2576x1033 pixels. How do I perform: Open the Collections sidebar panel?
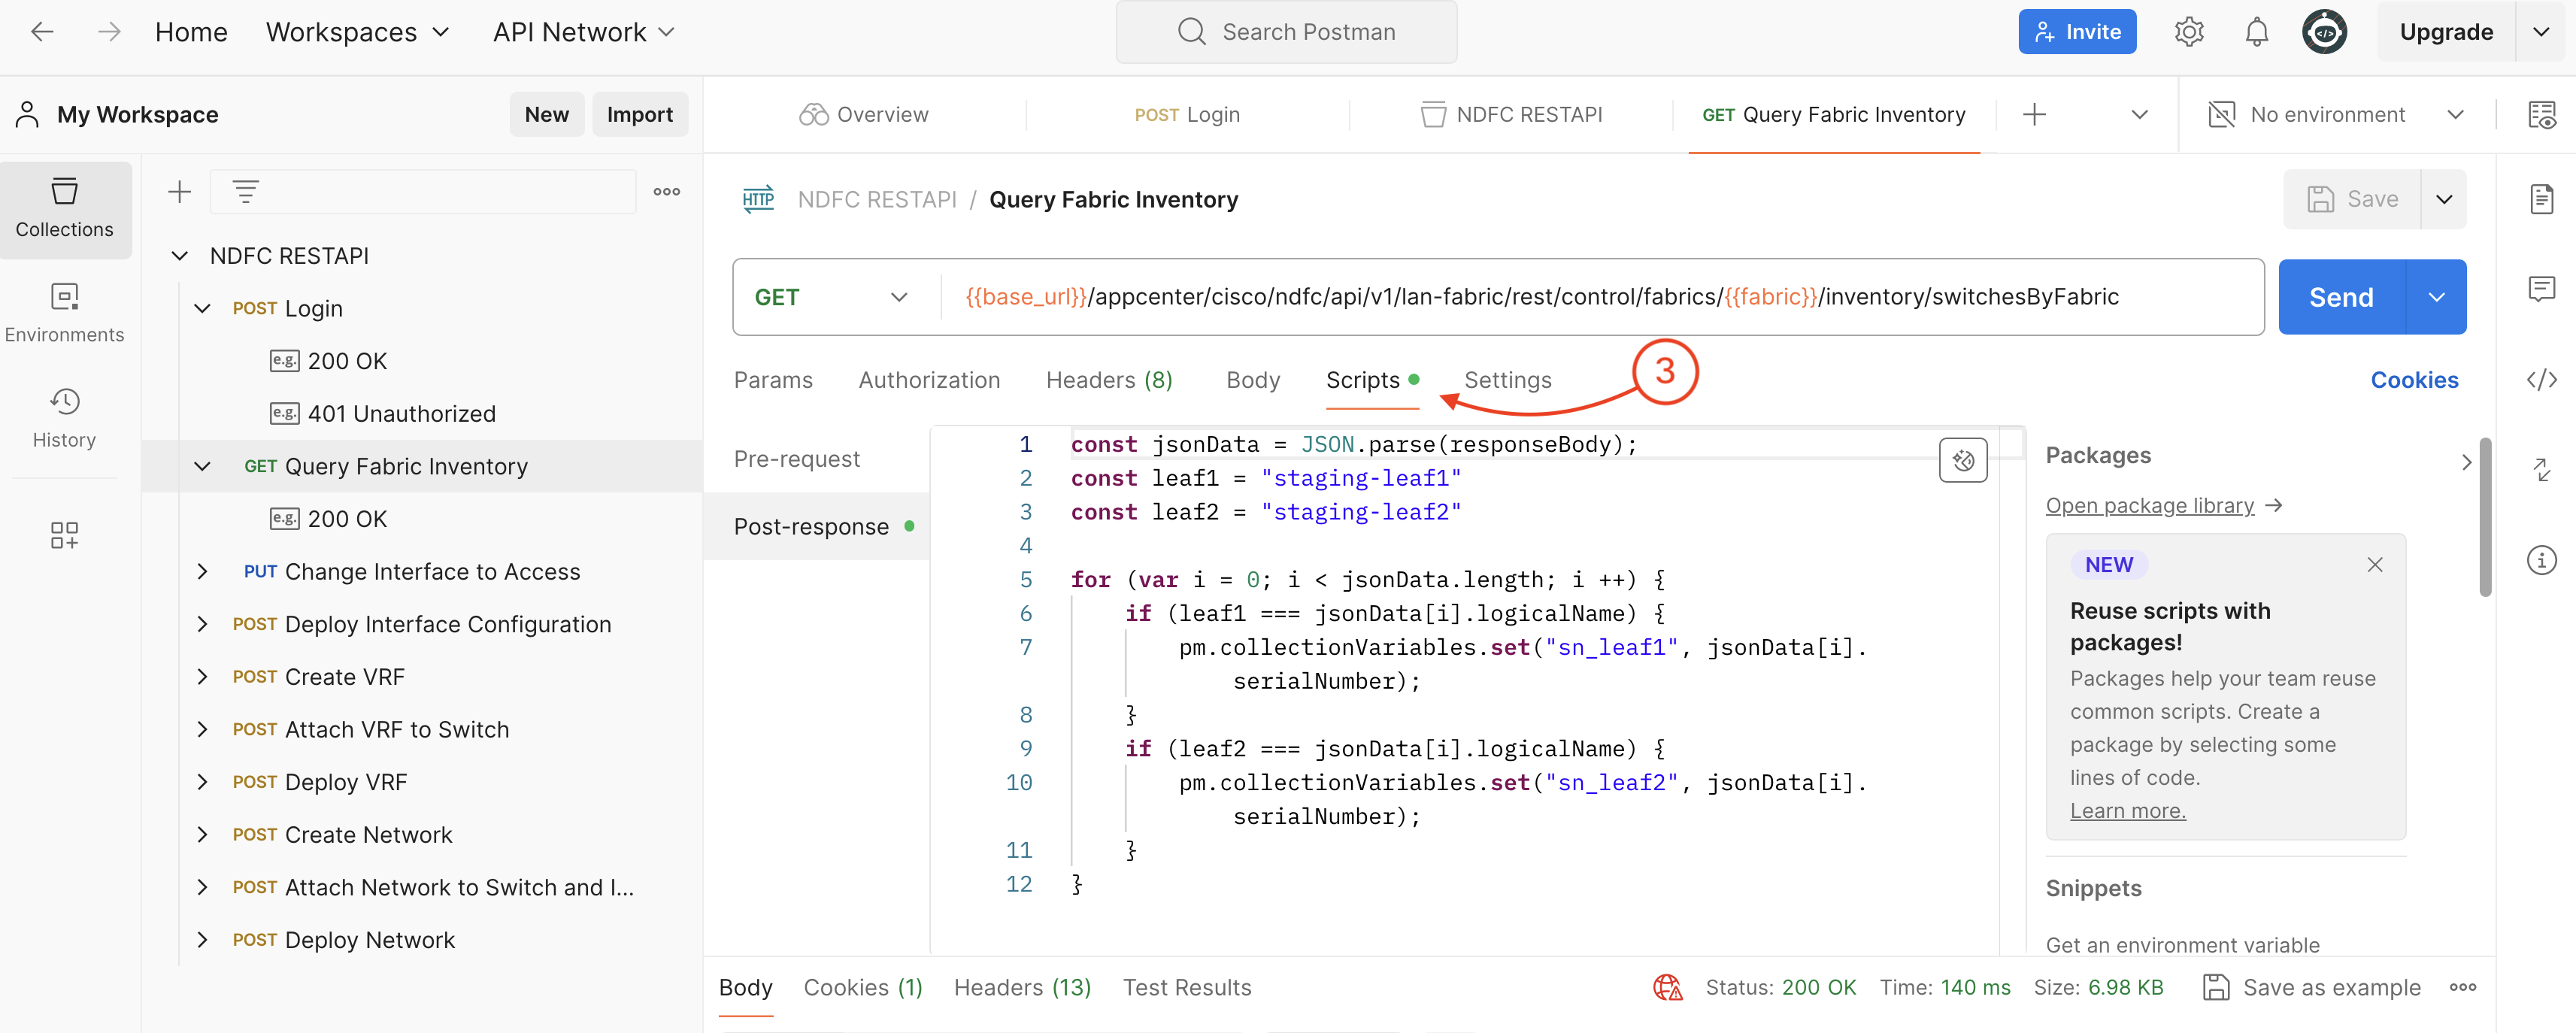click(65, 209)
